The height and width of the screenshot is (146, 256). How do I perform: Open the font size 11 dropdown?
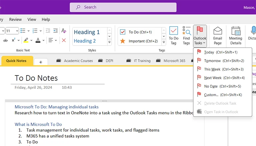click(x=17, y=31)
